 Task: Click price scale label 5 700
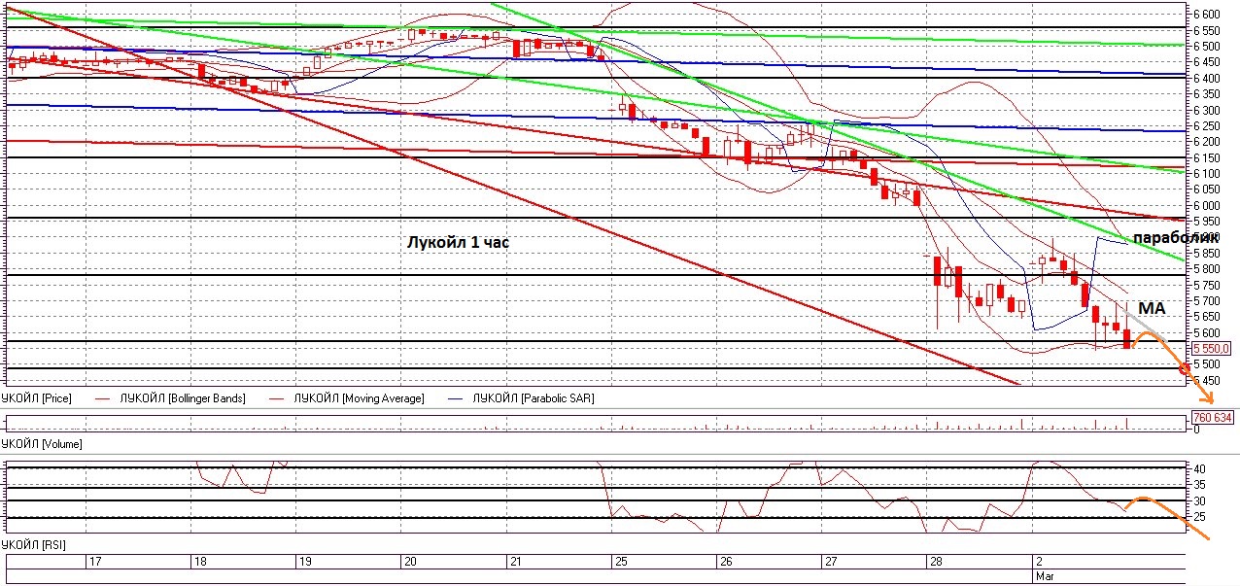coord(1206,301)
